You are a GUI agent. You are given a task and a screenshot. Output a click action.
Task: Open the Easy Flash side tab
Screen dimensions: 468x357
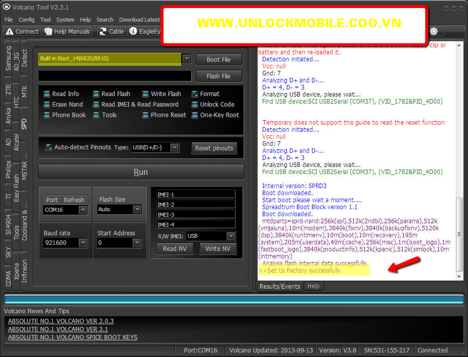[17, 188]
